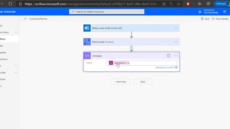Edit the lastIndexOf expression token
This screenshot has width=230, height=129.
(120, 63)
